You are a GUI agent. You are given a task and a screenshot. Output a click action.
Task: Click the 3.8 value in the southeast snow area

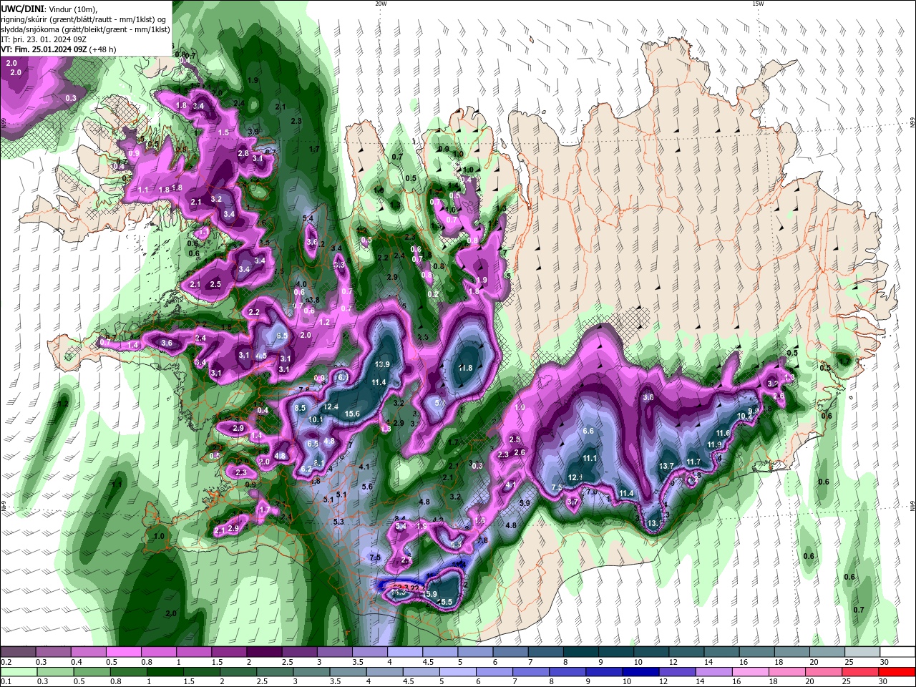click(x=648, y=396)
